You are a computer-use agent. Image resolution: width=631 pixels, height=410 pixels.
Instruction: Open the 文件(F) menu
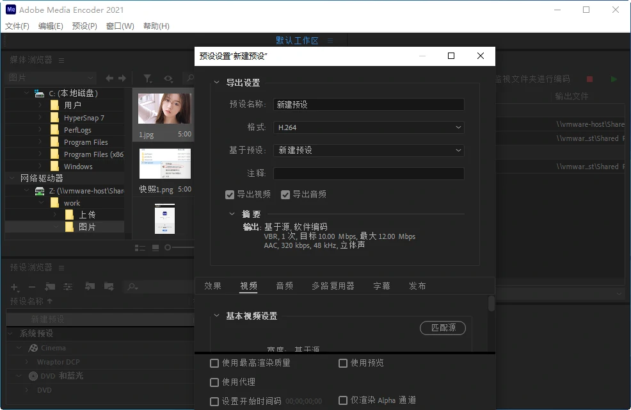[17, 26]
